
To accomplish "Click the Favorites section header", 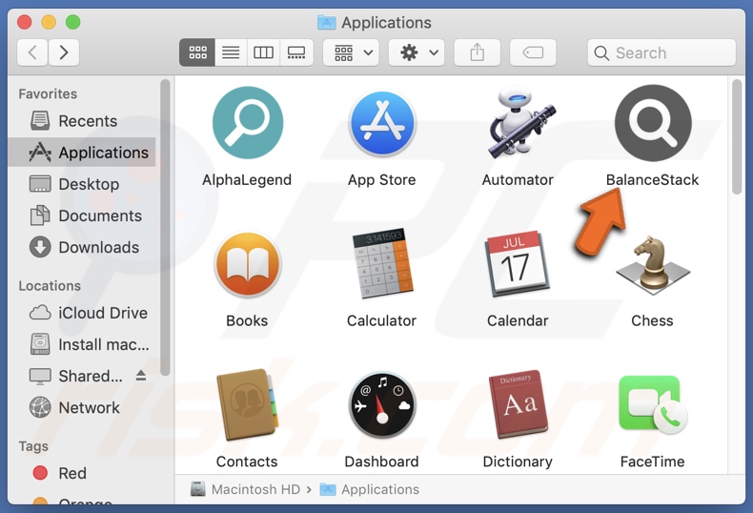I will click(x=48, y=93).
